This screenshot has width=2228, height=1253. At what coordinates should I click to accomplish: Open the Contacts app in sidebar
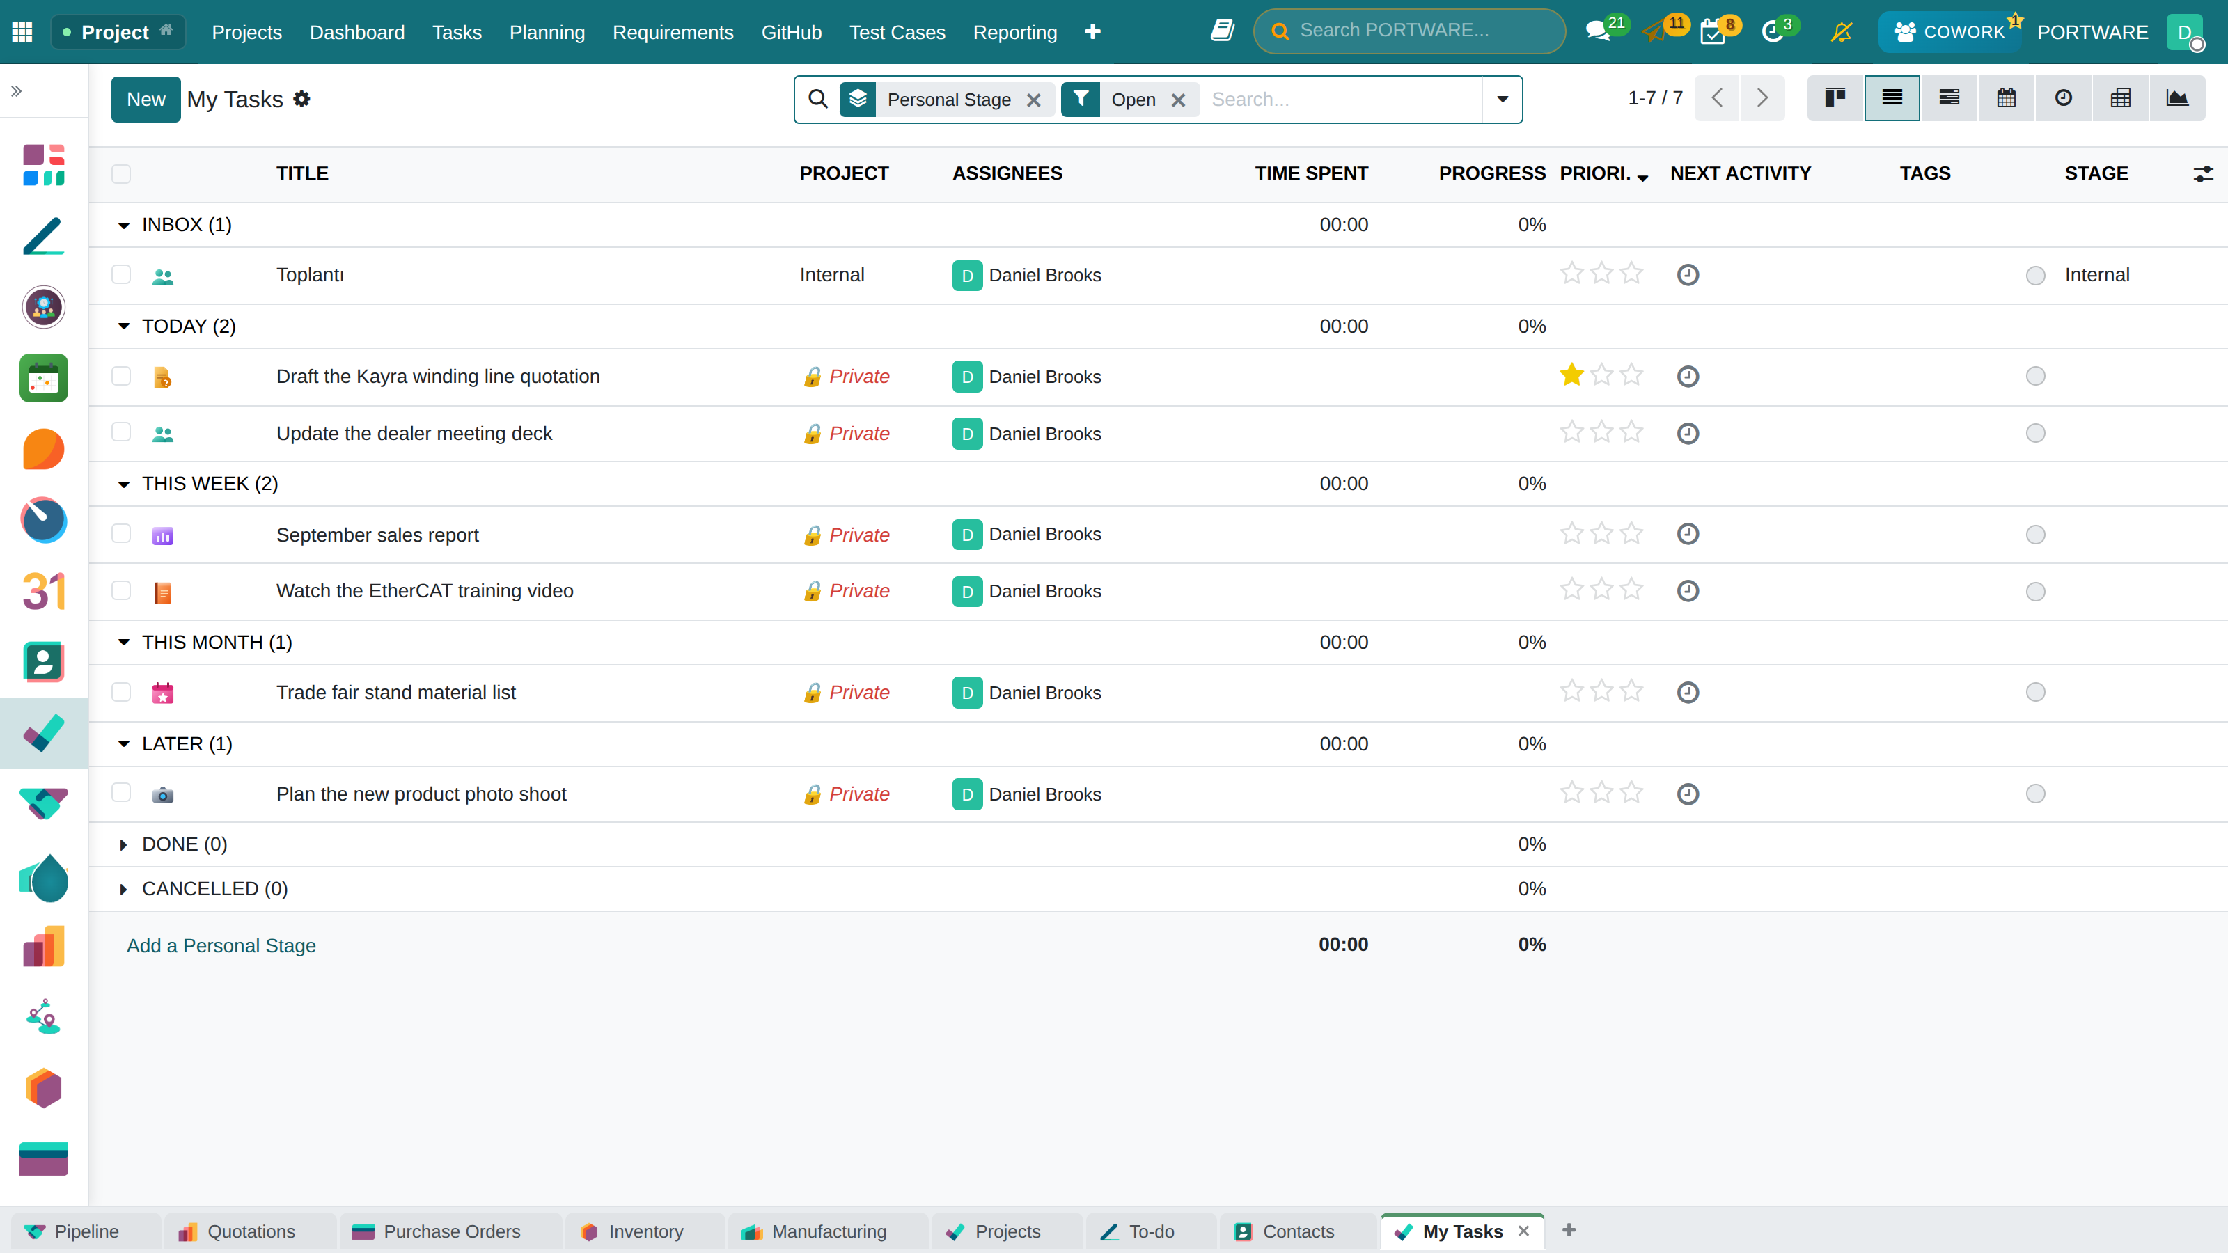click(43, 663)
